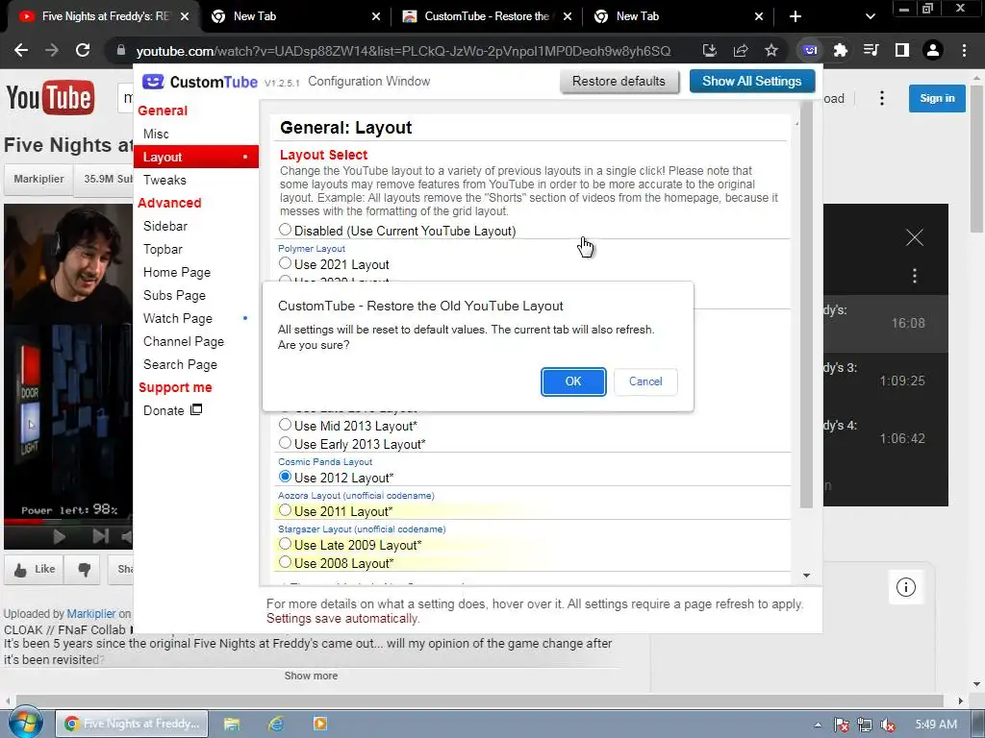The height and width of the screenshot is (738, 985).
Task: Click the configuration window scroll down arrow
Action: [x=807, y=576]
